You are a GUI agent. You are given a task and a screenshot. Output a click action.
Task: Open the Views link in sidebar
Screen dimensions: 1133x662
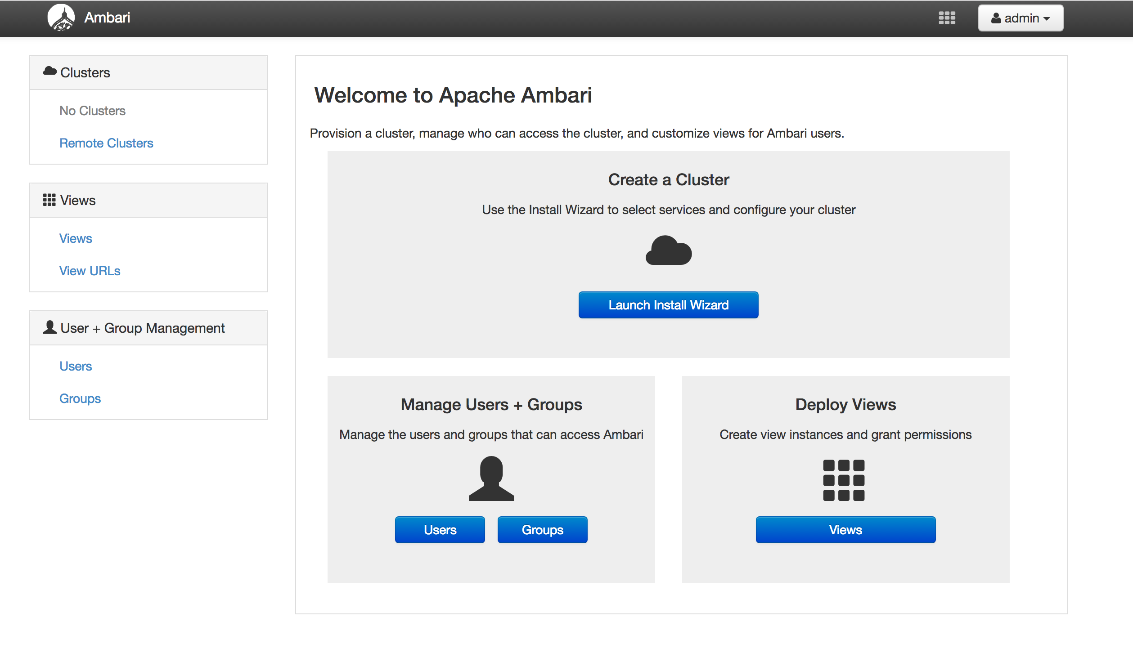[76, 238]
